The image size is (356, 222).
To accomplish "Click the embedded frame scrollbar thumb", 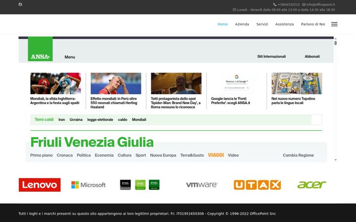I will point(336,43).
